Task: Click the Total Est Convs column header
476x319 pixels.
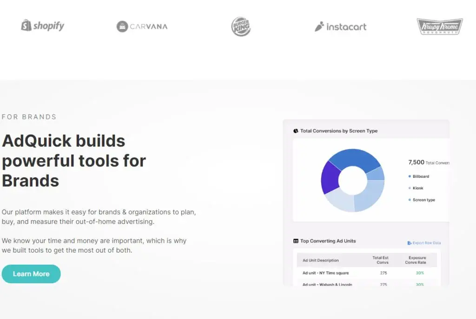Action: (381, 260)
